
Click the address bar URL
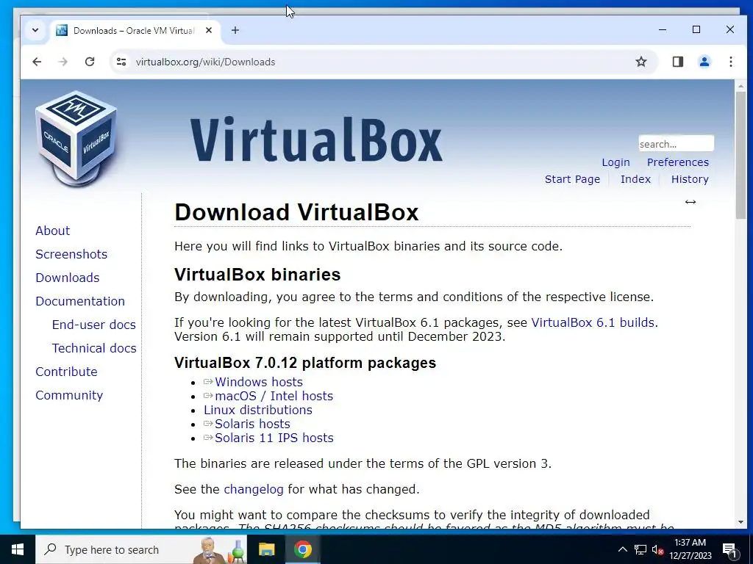(x=205, y=62)
